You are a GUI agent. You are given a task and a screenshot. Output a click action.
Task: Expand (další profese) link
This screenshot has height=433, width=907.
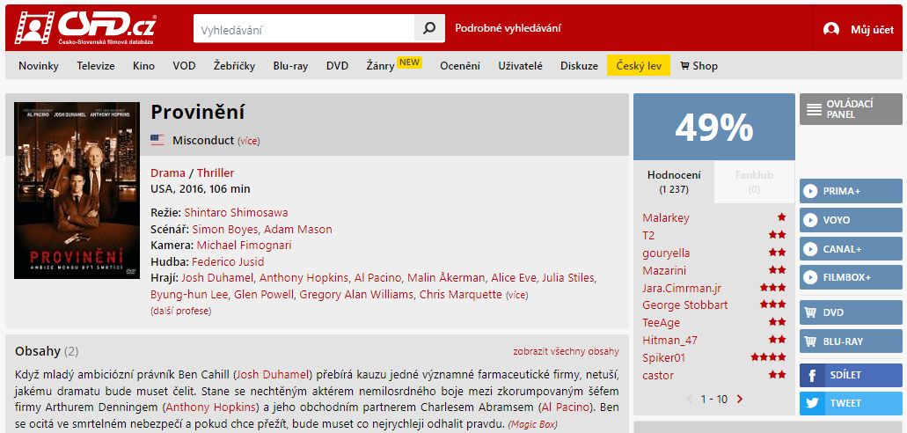point(181,311)
